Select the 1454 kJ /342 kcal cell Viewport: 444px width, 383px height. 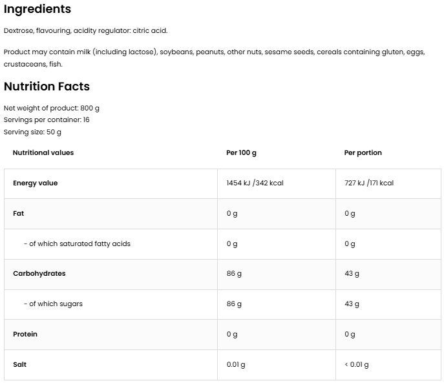[x=255, y=183]
